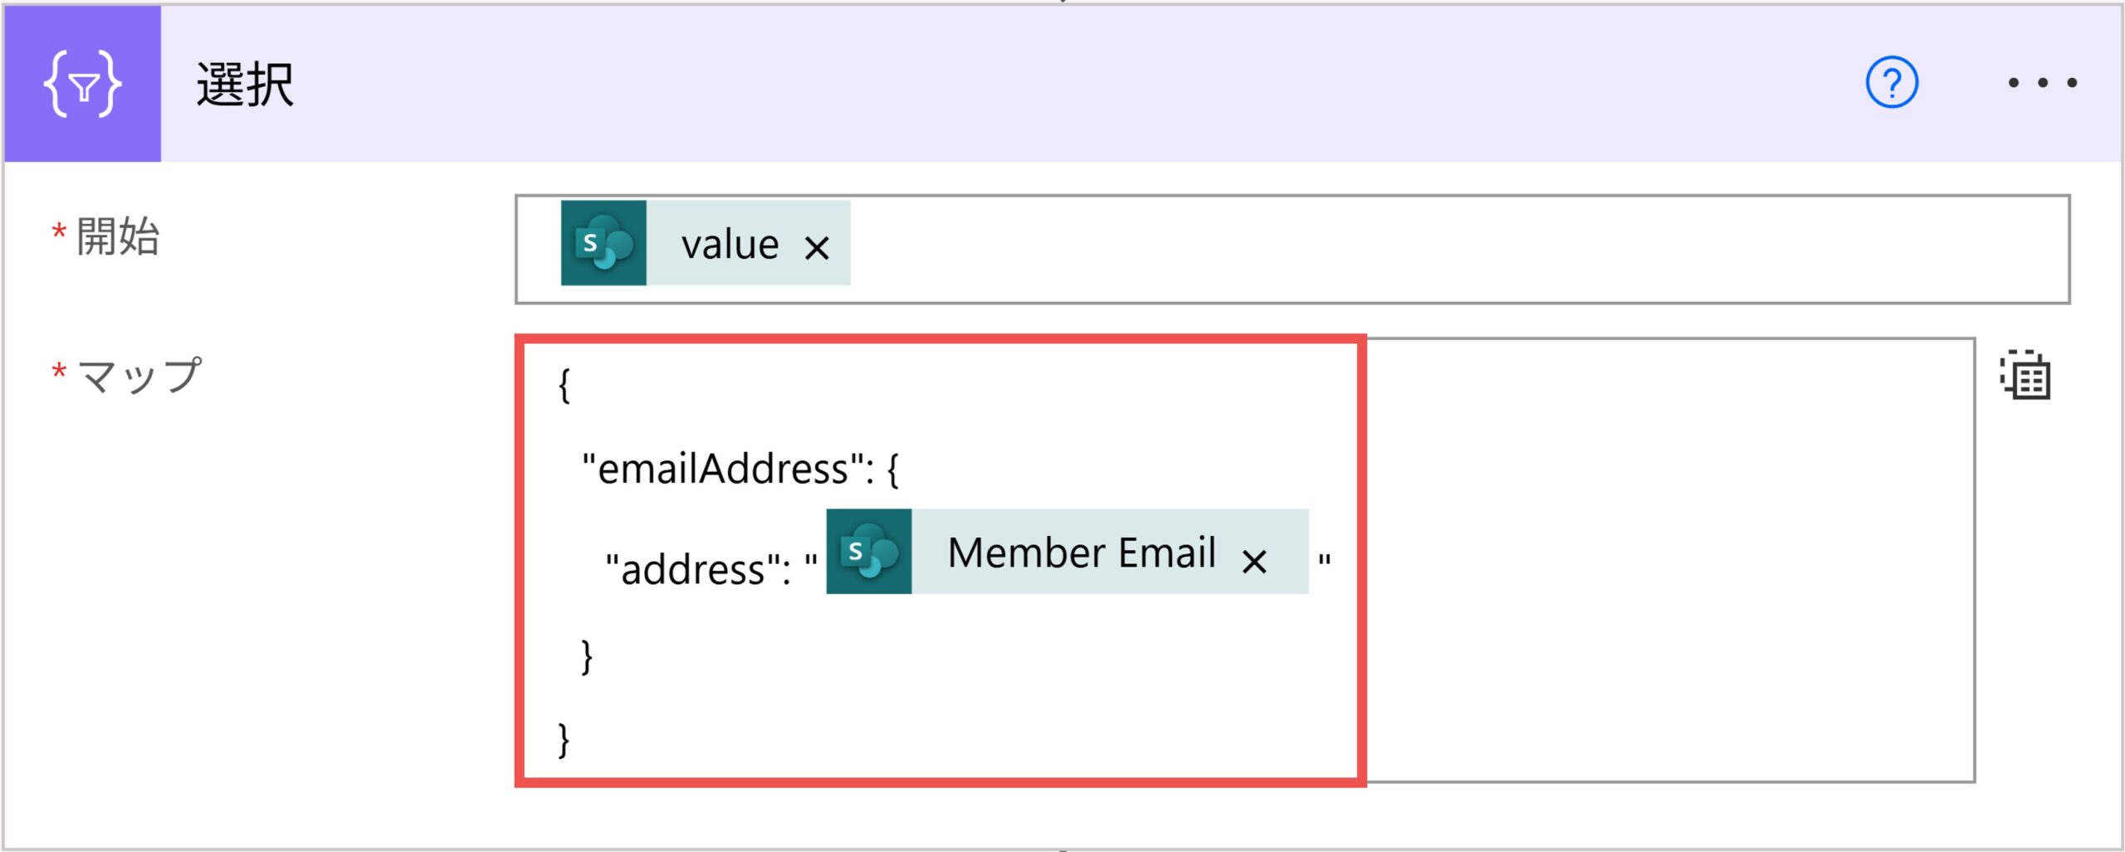The image size is (2125, 852).
Task: Click the inner closing brace in Map
Action: [x=587, y=656]
